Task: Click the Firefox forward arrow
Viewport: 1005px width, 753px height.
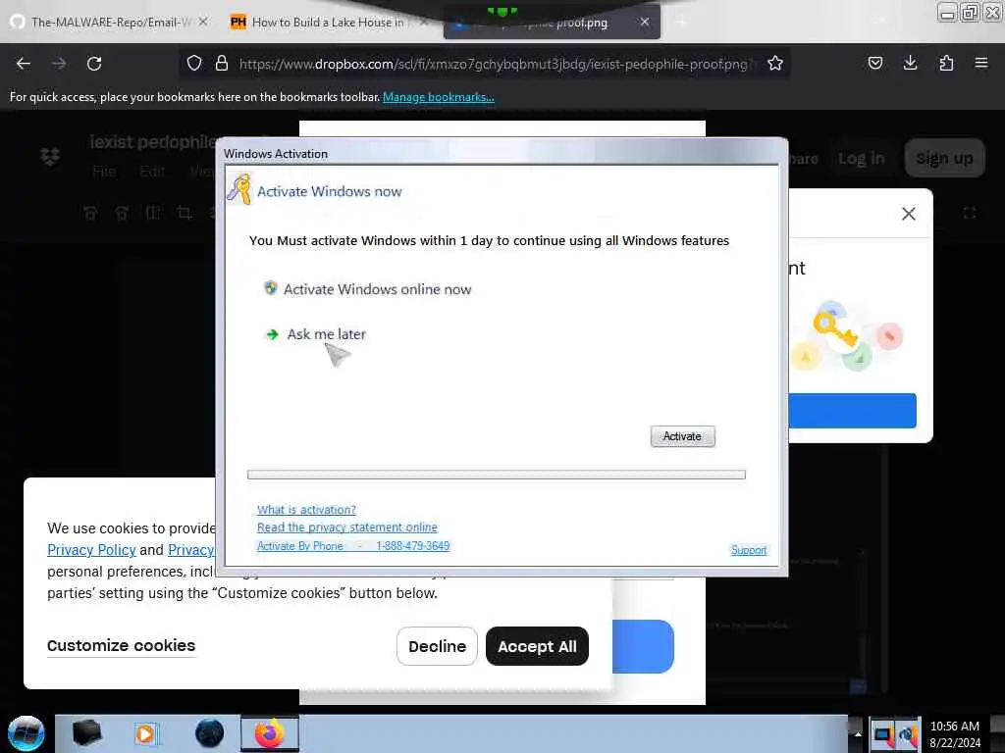Action: point(59,64)
